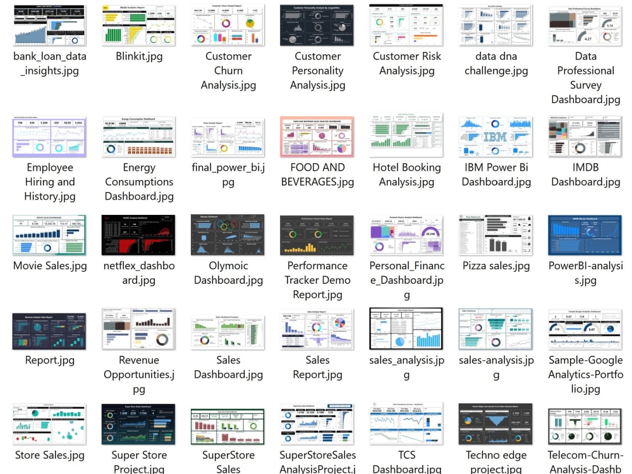This screenshot has width=632, height=474.
Task: Select the TCS Dashboard.jpg thumbnail
Action: [406, 423]
